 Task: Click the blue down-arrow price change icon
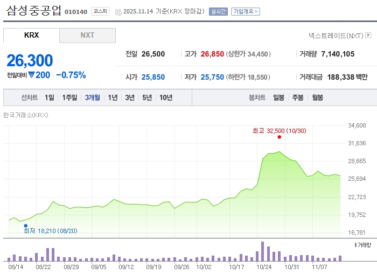click(x=31, y=75)
